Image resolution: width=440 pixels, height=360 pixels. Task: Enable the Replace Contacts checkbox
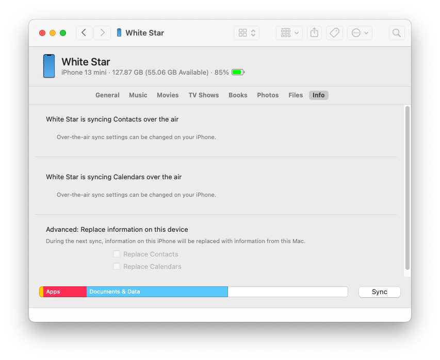[x=117, y=254]
